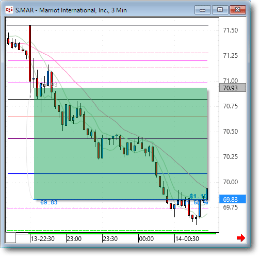The height and width of the screenshot is (257, 260).
Task: Click the 14-00:30 time axis label
Action: (x=187, y=239)
